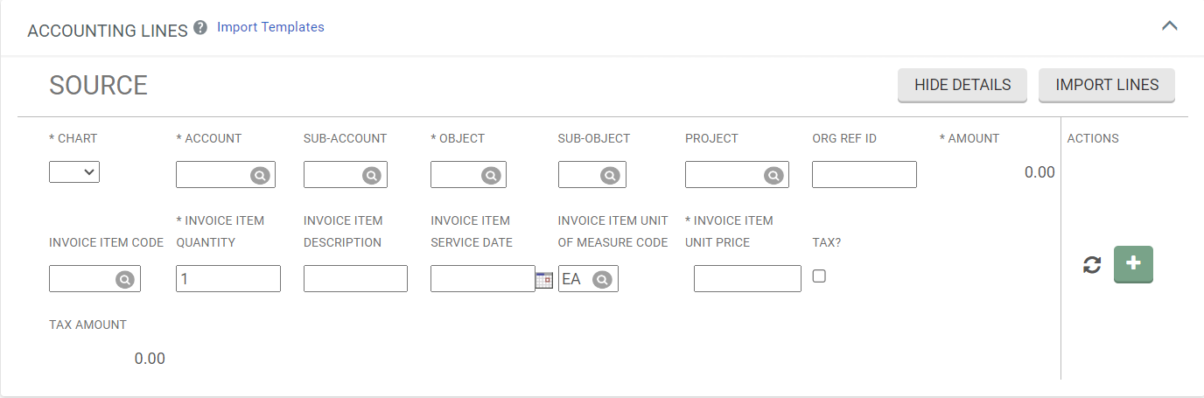
Task: Click the Hide Details button
Action: (x=962, y=85)
